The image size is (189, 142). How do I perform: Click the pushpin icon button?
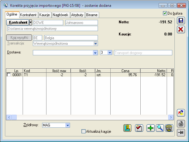181,133
